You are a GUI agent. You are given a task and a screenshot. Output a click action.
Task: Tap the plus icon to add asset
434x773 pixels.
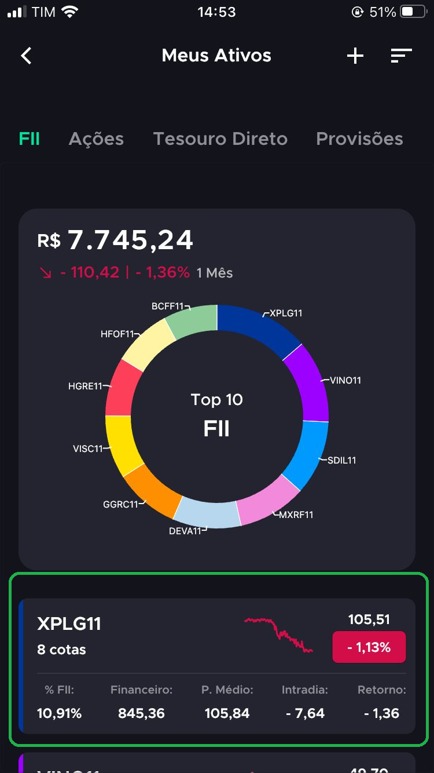pyautogui.click(x=355, y=56)
